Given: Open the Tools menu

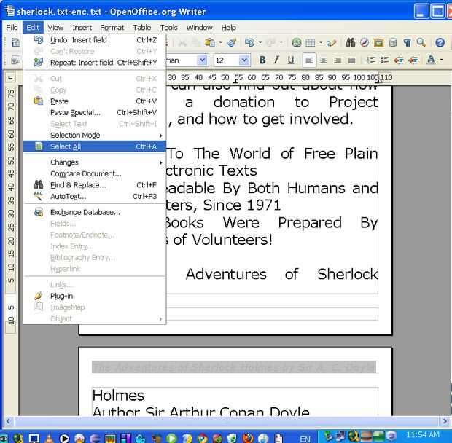Looking at the screenshot, I should coord(168,28).
